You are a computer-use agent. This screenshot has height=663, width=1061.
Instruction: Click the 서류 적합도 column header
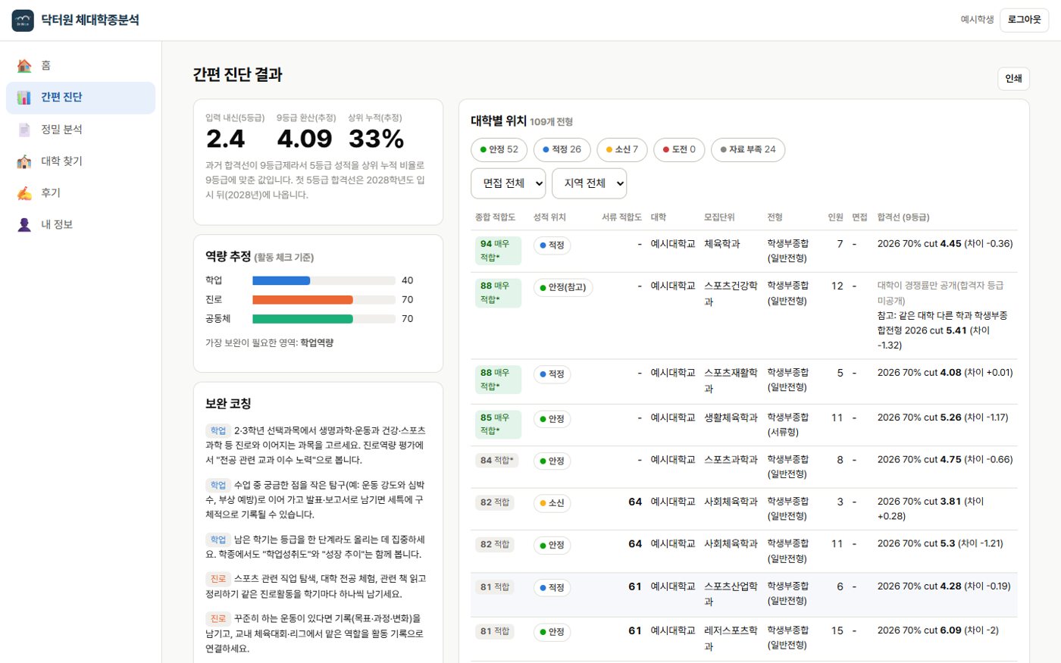click(x=621, y=217)
